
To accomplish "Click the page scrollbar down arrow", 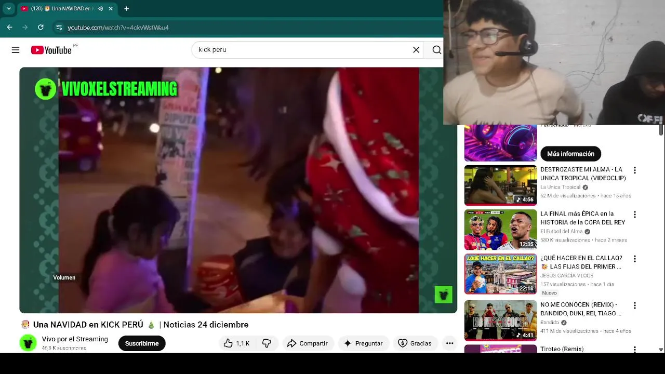I will pyautogui.click(x=661, y=350).
